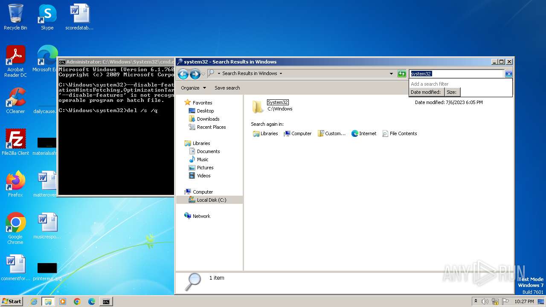Screen dimensions: 546x307
Task: Click the network tray icon
Action: tap(495, 301)
